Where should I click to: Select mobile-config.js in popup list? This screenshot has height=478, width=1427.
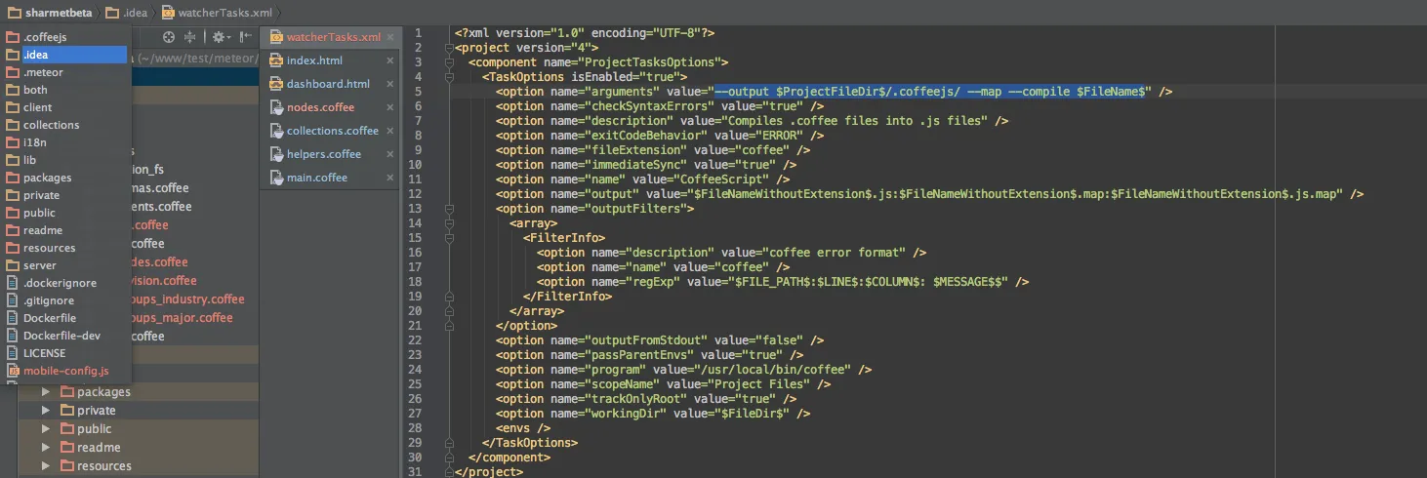(x=65, y=371)
